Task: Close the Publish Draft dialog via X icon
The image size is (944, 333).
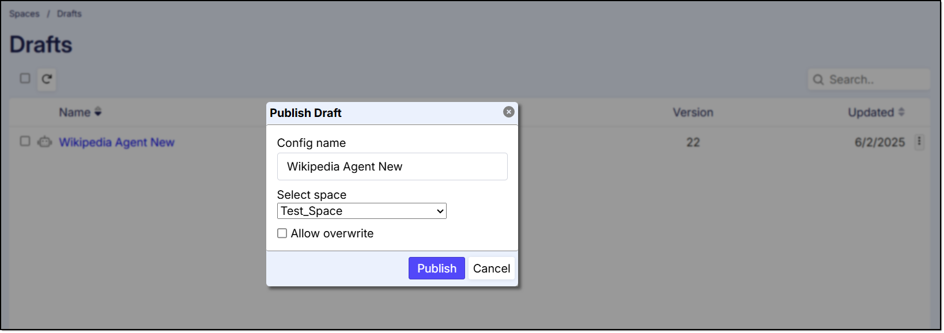Action: point(508,112)
